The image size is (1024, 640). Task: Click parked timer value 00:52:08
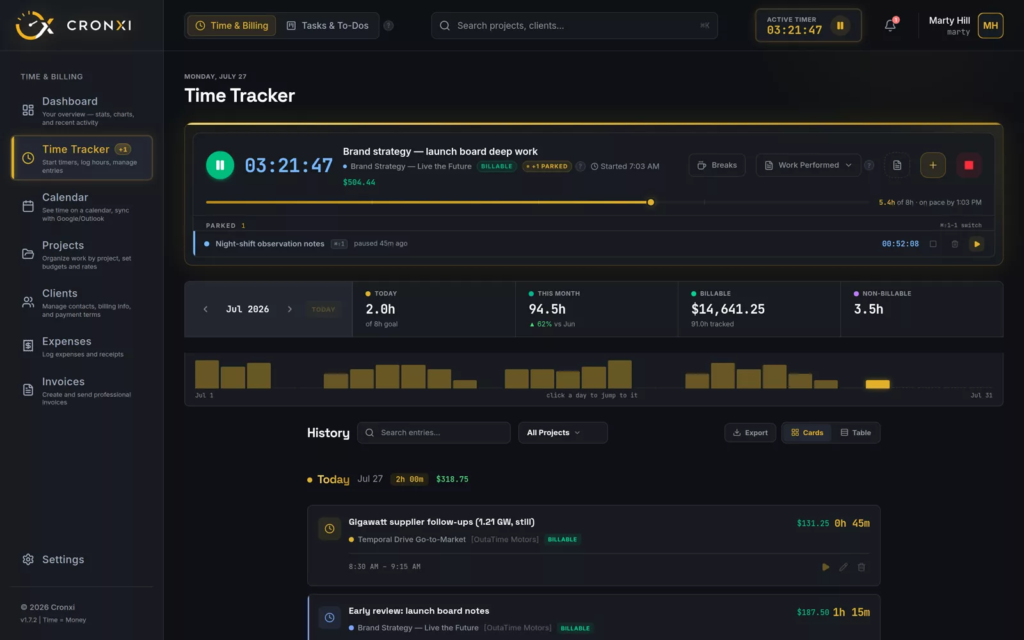pyautogui.click(x=900, y=244)
